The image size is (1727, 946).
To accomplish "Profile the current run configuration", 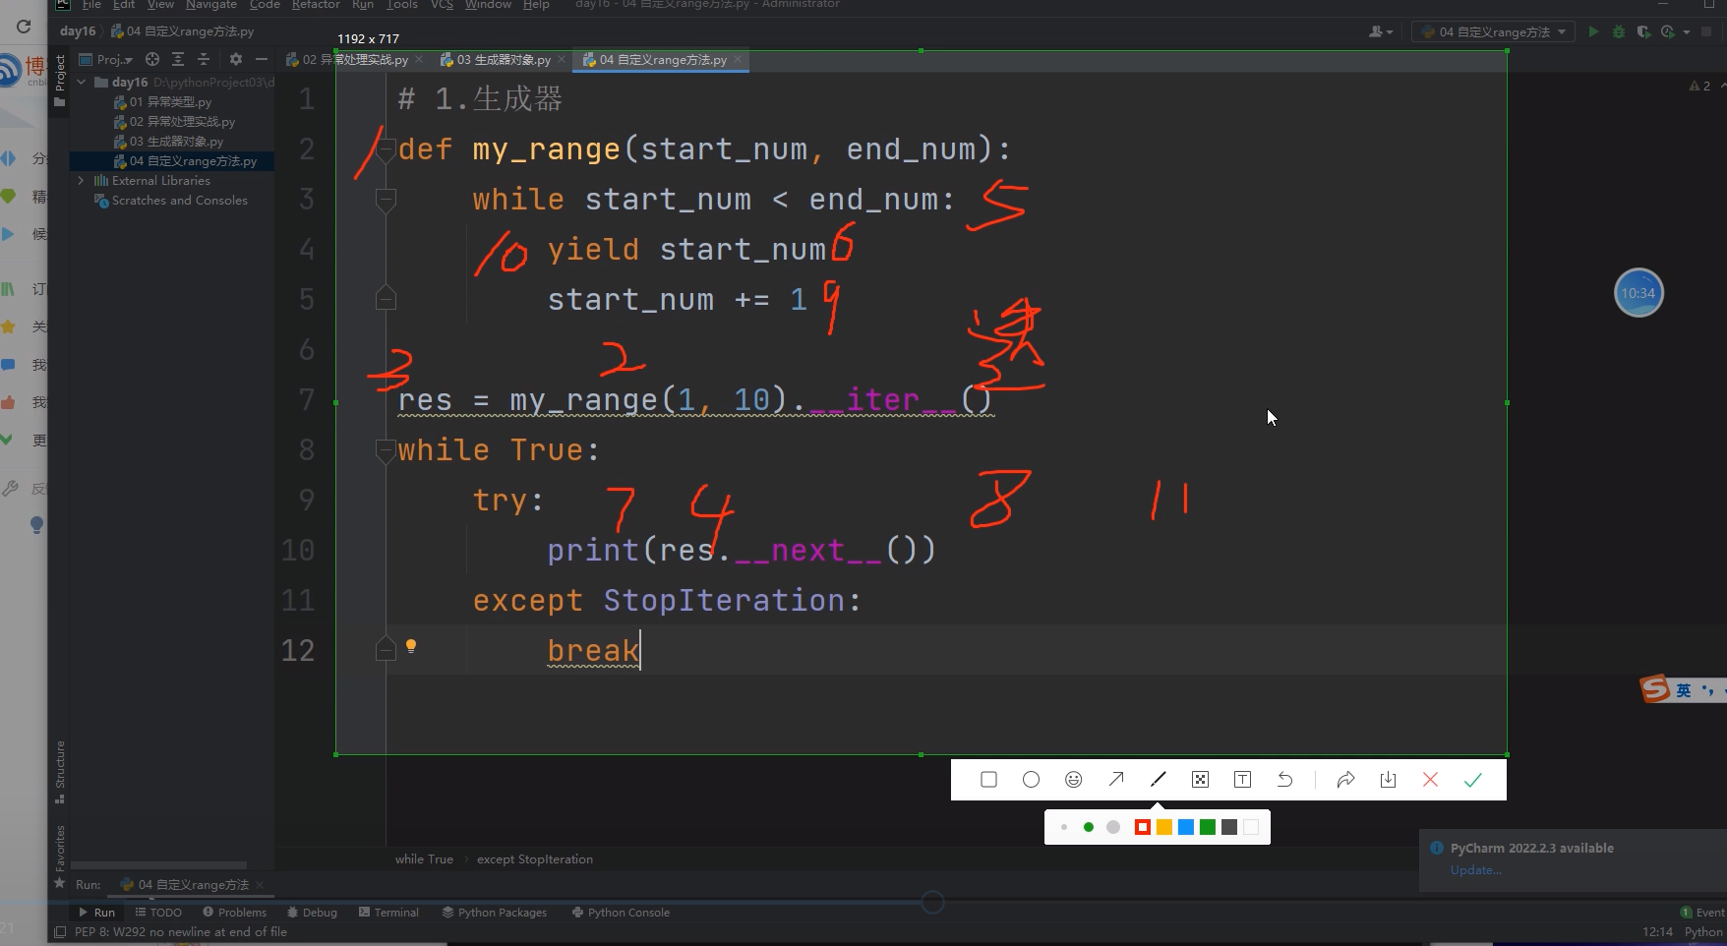I will coord(1667,31).
